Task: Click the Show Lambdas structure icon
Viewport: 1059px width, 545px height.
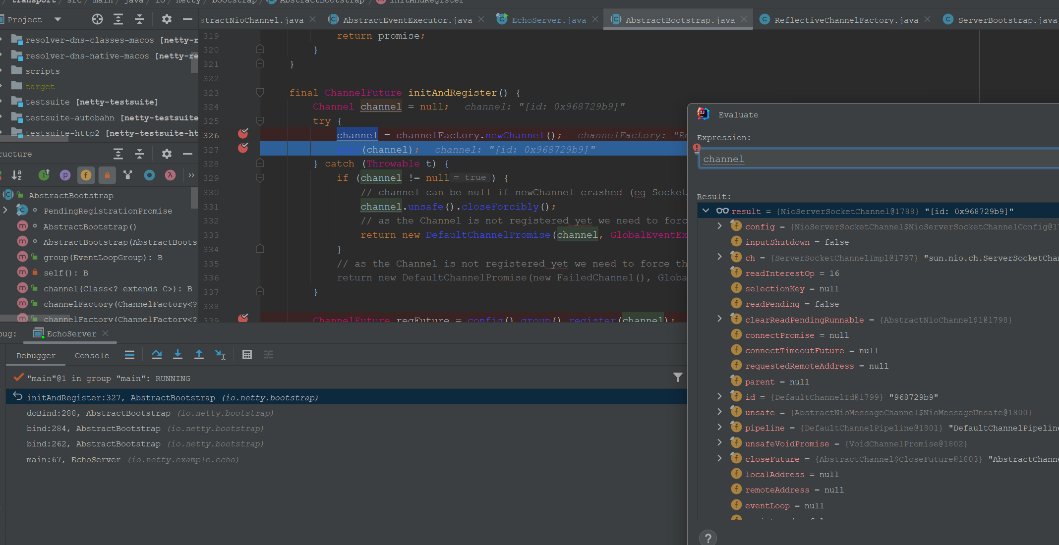Action: (170, 175)
